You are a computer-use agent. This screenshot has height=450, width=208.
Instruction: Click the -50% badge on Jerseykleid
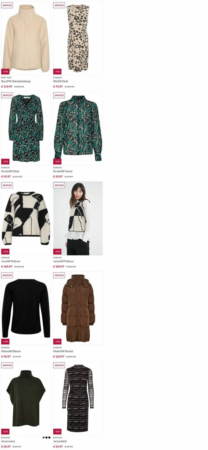tap(58, 431)
